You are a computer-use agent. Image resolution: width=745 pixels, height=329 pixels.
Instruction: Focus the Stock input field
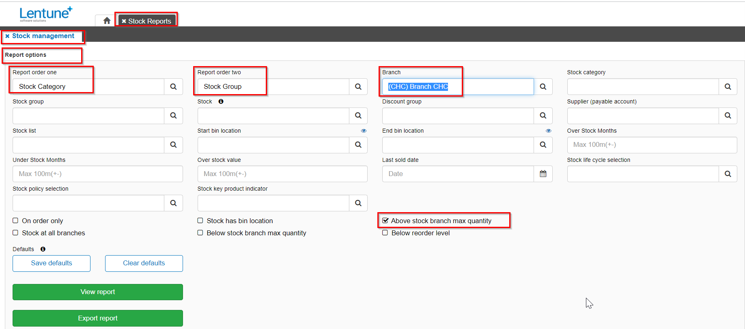[x=273, y=116]
